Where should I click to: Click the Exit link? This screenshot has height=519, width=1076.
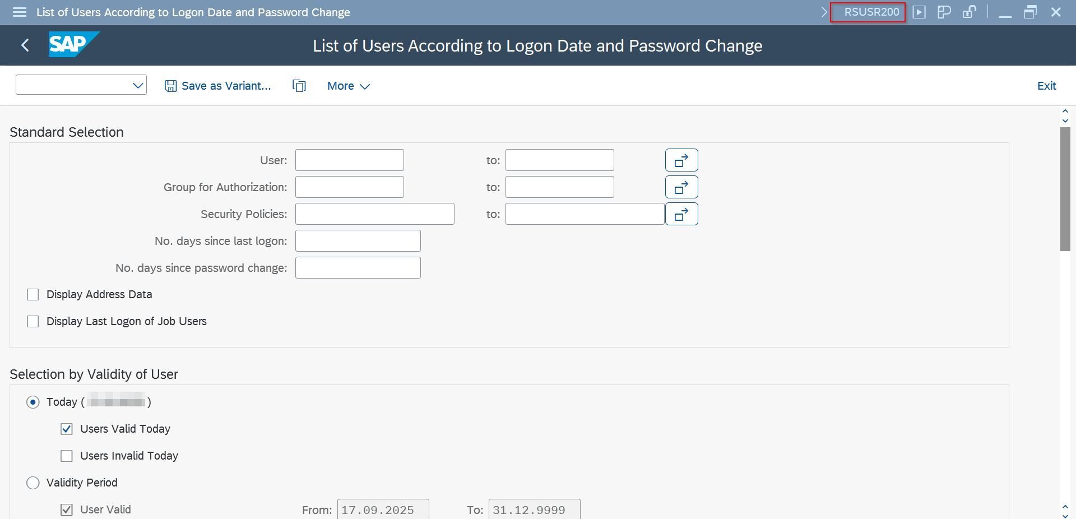tap(1046, 86)
